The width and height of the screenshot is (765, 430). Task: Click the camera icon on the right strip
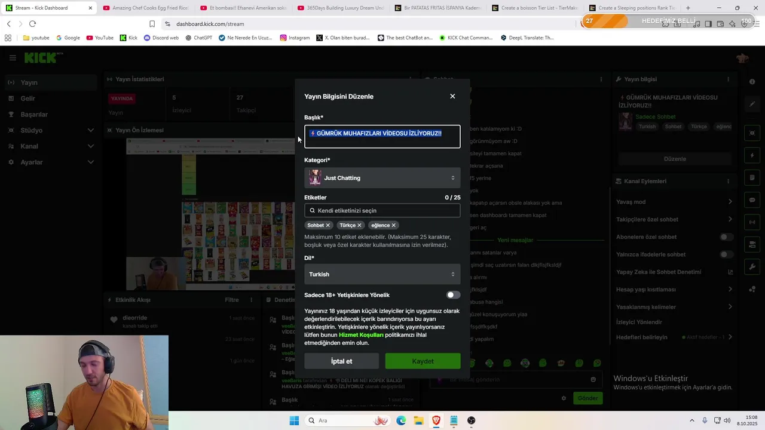(x=752, y=245)
